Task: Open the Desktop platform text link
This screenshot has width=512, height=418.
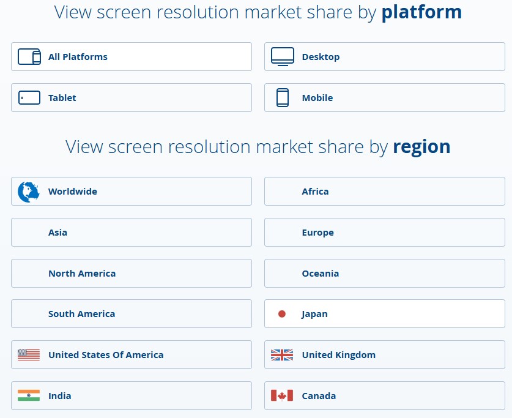Action: pos(321,57)
